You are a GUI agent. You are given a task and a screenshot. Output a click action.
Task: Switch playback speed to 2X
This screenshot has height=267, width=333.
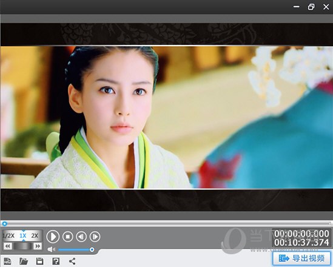click(x=35, y=235)
